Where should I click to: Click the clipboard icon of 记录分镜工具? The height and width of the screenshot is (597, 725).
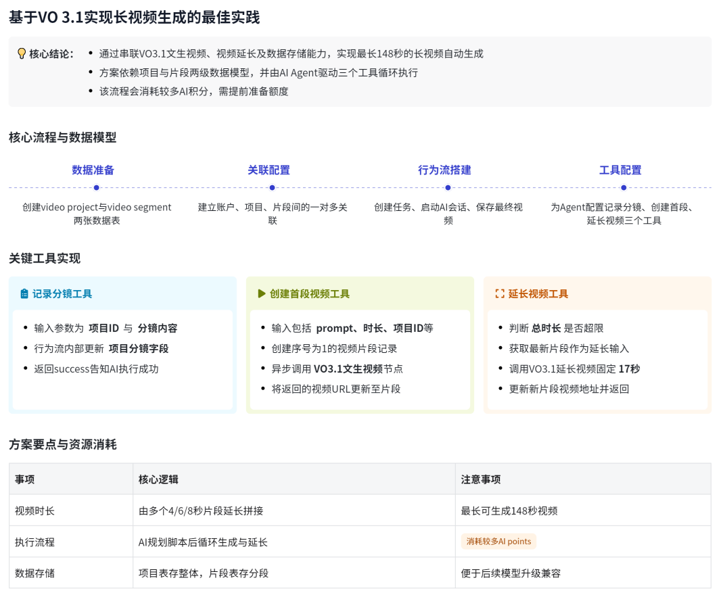click(x=24, y=294)
